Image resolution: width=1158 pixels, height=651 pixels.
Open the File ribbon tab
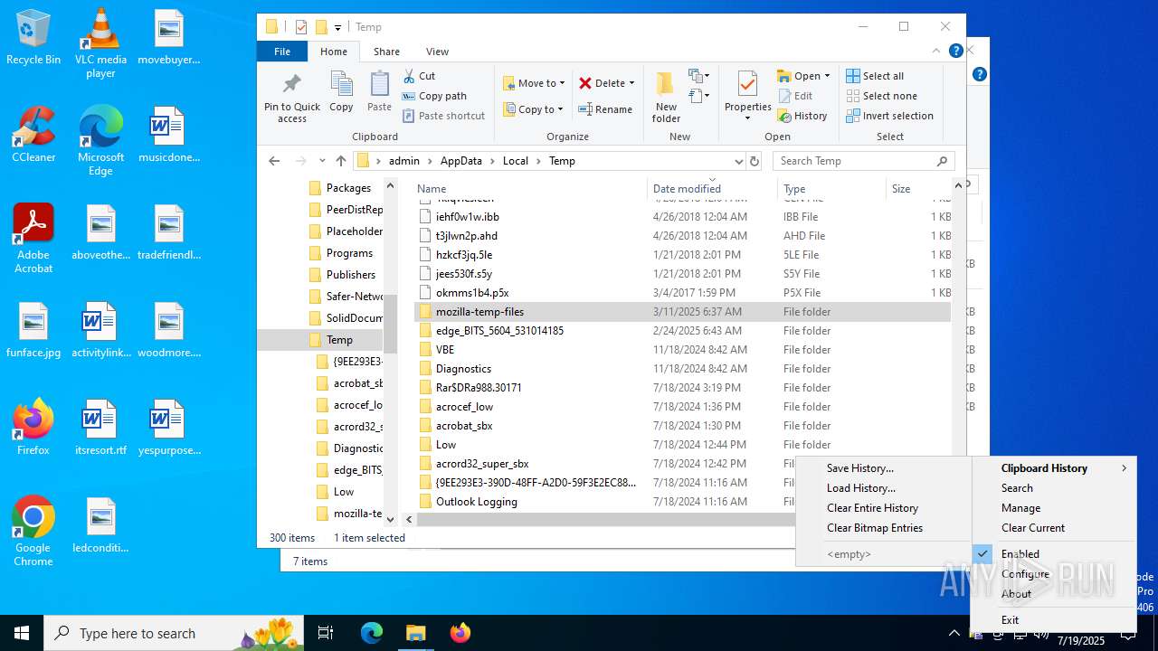282,52
